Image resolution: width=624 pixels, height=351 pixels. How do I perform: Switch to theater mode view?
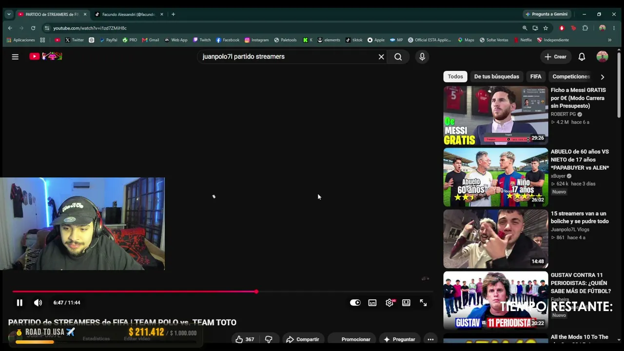pos(406,303)
